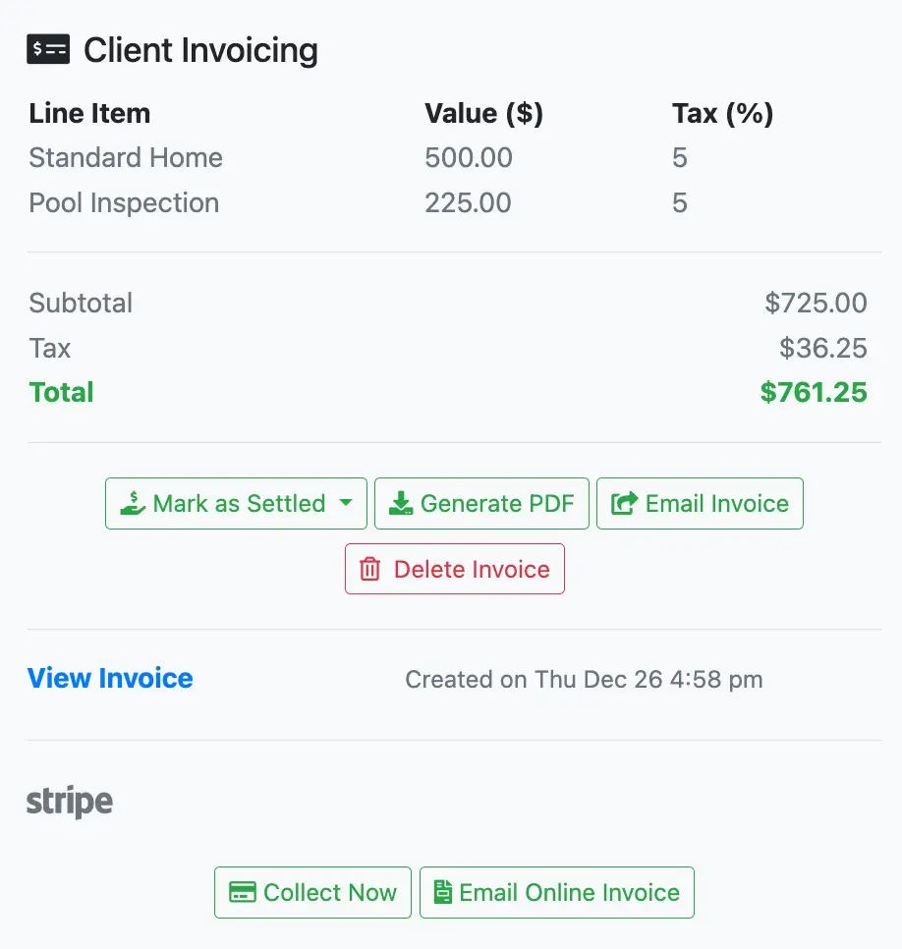Click the Created on Thu Dec 26 timestamp

coord(584,679)
